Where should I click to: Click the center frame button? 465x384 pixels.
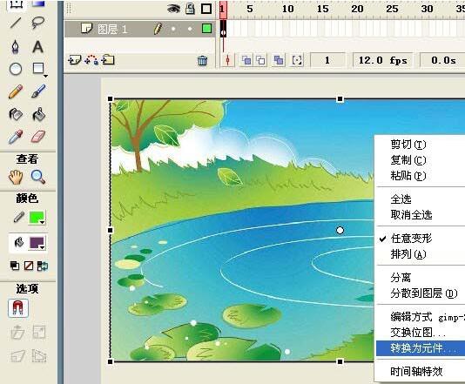tap(228, 60)
